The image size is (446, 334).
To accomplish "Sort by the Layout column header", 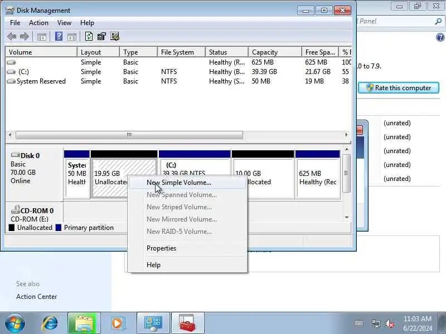I will click(98, 52).
